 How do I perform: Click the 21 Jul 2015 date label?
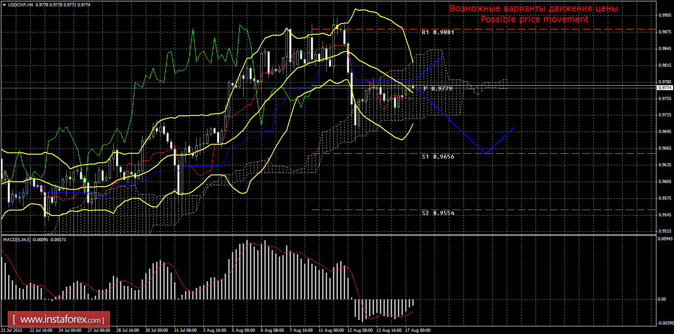[x=13, y=330]
